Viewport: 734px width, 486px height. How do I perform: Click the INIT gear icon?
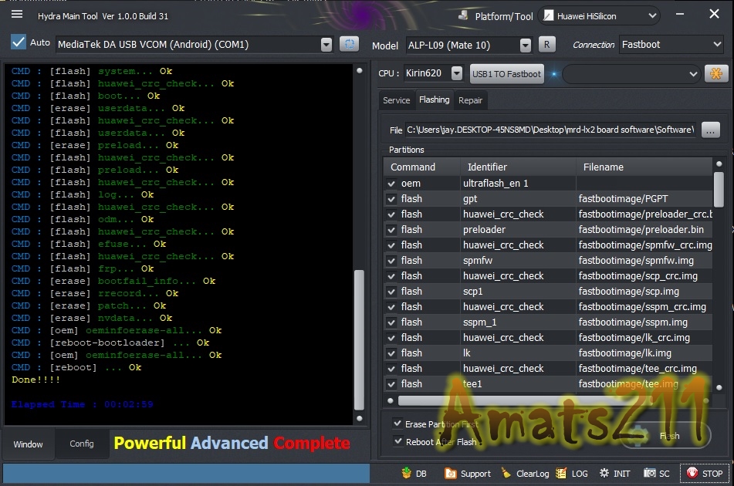(x=603, y=474)
